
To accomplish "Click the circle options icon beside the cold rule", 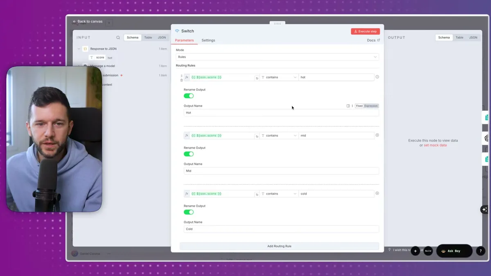I will pyautogui.click(x=377, y=193).
